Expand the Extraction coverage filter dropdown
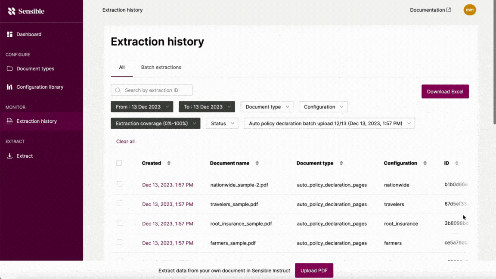The height and width of the screenshot is (279, 496). click(155, 124)
